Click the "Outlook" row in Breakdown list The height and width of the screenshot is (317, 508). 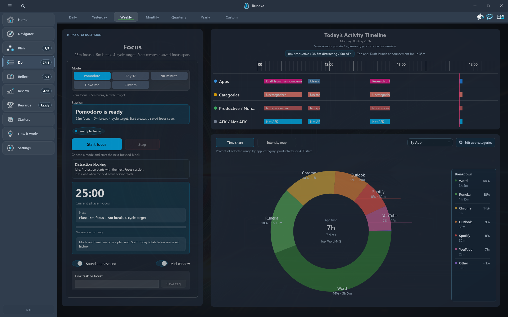pyautogui.click(x=473, y=224)
